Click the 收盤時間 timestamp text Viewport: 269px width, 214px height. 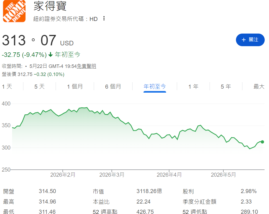tap(39, 66)
